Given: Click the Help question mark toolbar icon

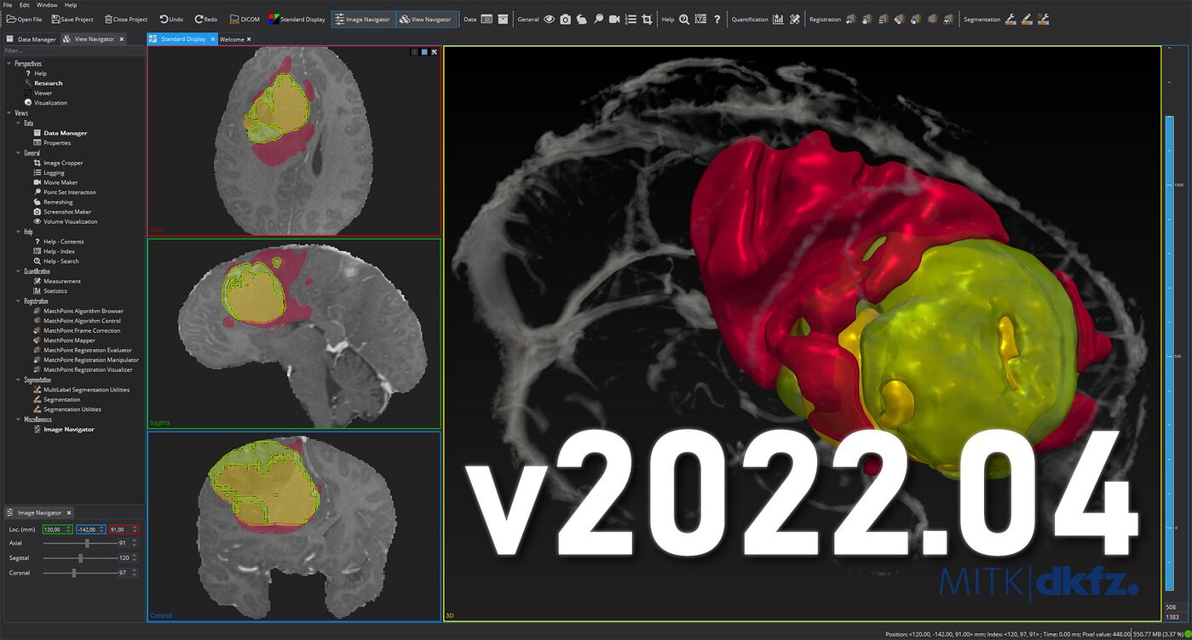Looking at the screenshot, I should pyautogui.click(x=717, y=19).
